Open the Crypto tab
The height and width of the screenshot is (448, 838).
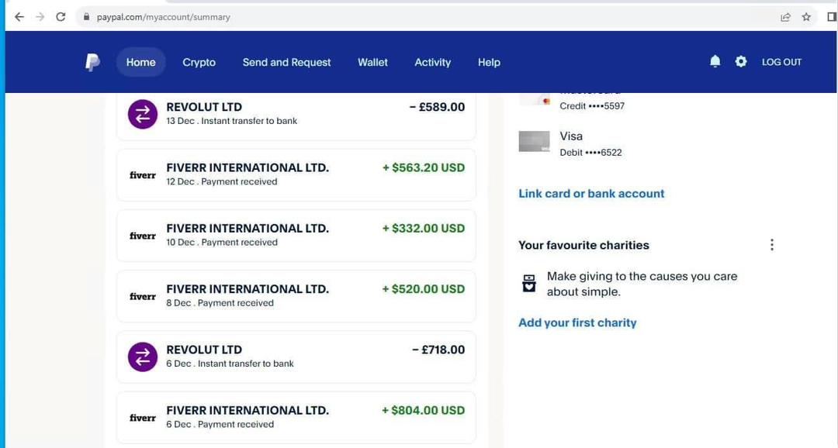click(199, 63)
